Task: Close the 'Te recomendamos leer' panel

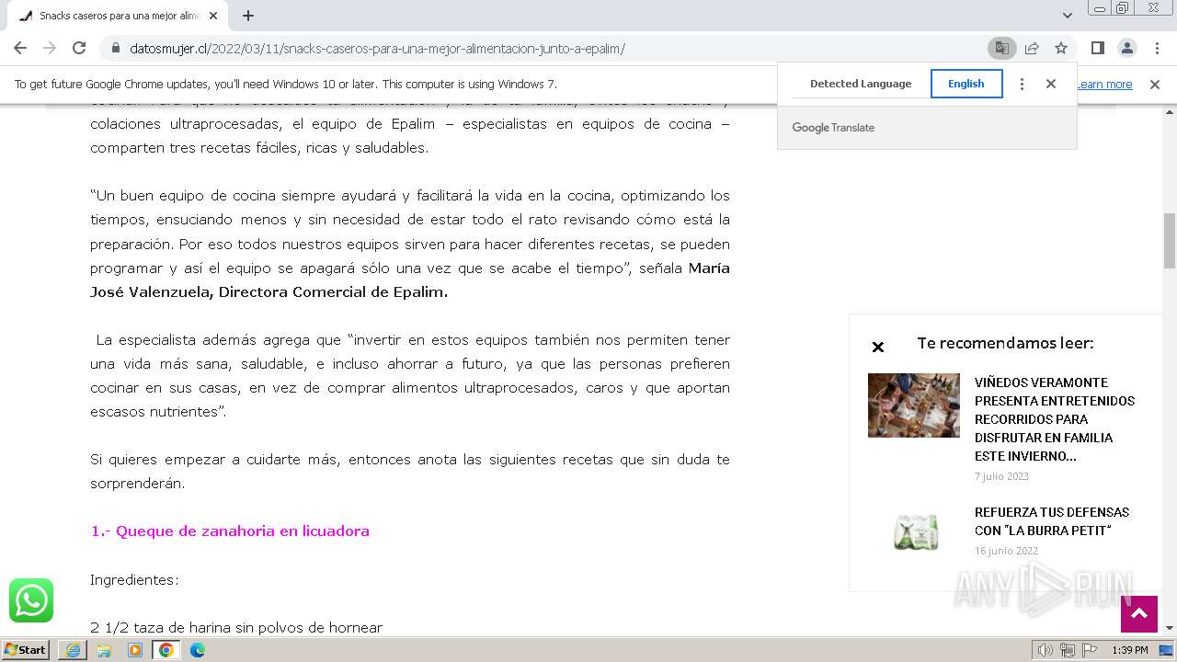Action: click(877, 347)
